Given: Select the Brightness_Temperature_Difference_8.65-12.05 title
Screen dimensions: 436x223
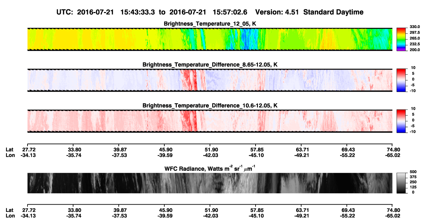Looking at the screenshot, I should 210,65.
